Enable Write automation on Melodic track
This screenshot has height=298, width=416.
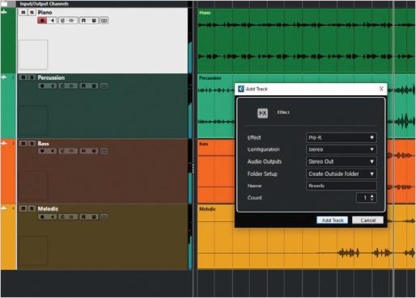click(x=94, y=216)
